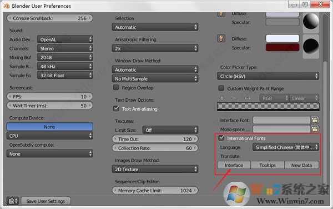333x209 pixels.
Task: Remove color stop with minus icon
Action: [x=234, y=98]
